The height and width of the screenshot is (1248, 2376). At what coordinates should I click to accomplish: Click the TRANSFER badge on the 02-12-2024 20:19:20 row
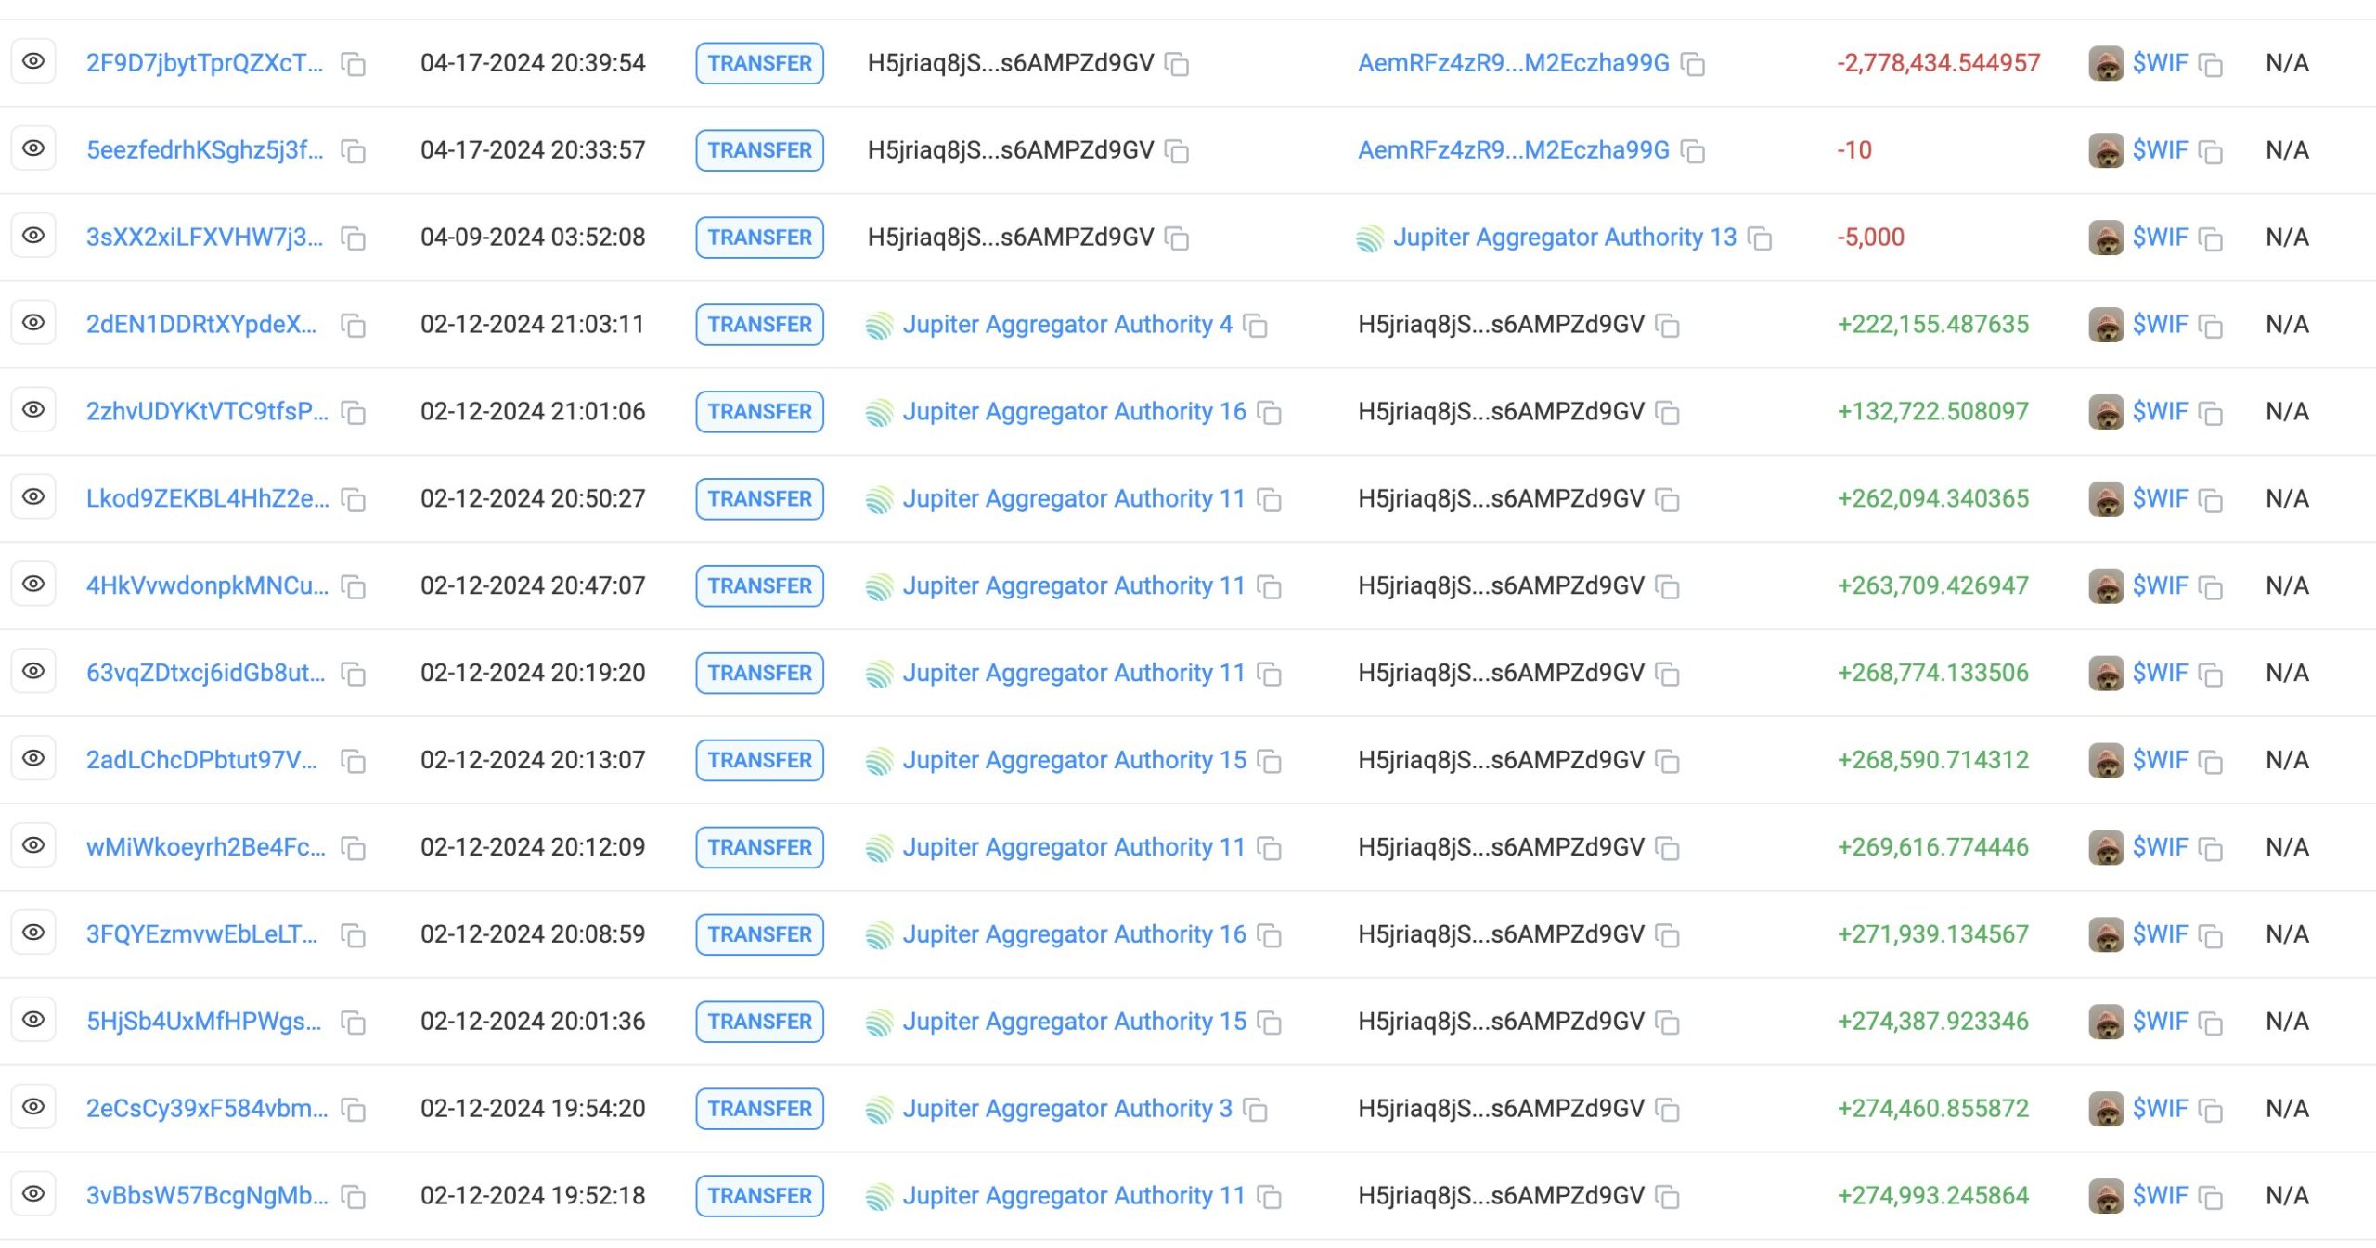(x=759, y=673)
